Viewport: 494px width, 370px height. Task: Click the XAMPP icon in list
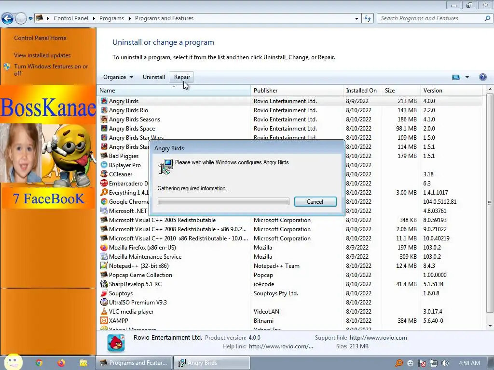pos(104,320)
